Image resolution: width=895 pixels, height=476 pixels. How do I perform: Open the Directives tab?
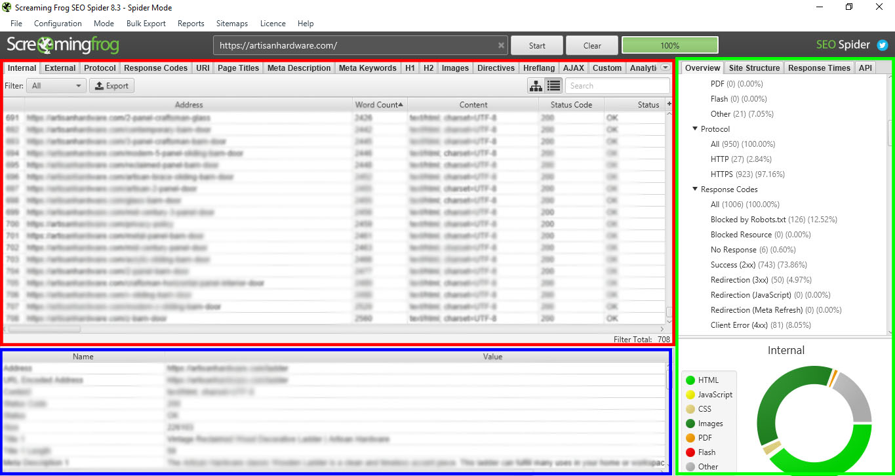coord(496,68)
